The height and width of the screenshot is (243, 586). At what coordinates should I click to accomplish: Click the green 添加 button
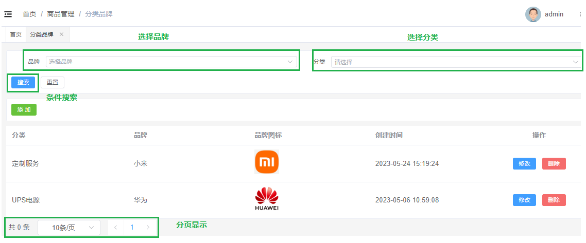point(24,109)
